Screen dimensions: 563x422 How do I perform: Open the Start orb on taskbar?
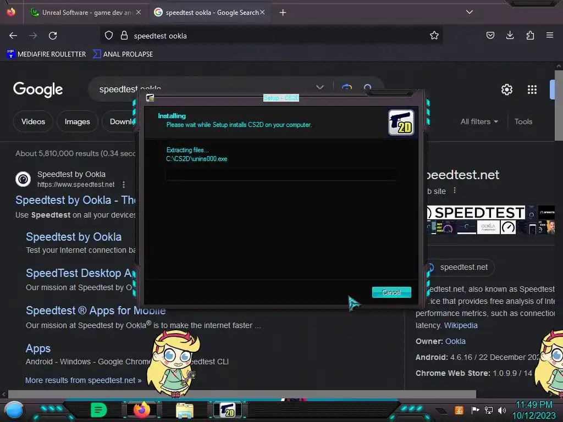14,410
